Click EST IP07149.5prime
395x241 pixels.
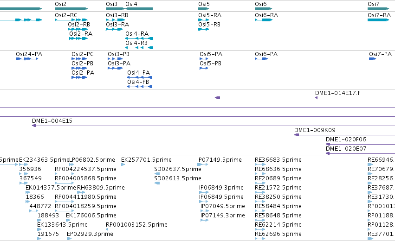tap(220, 160)
